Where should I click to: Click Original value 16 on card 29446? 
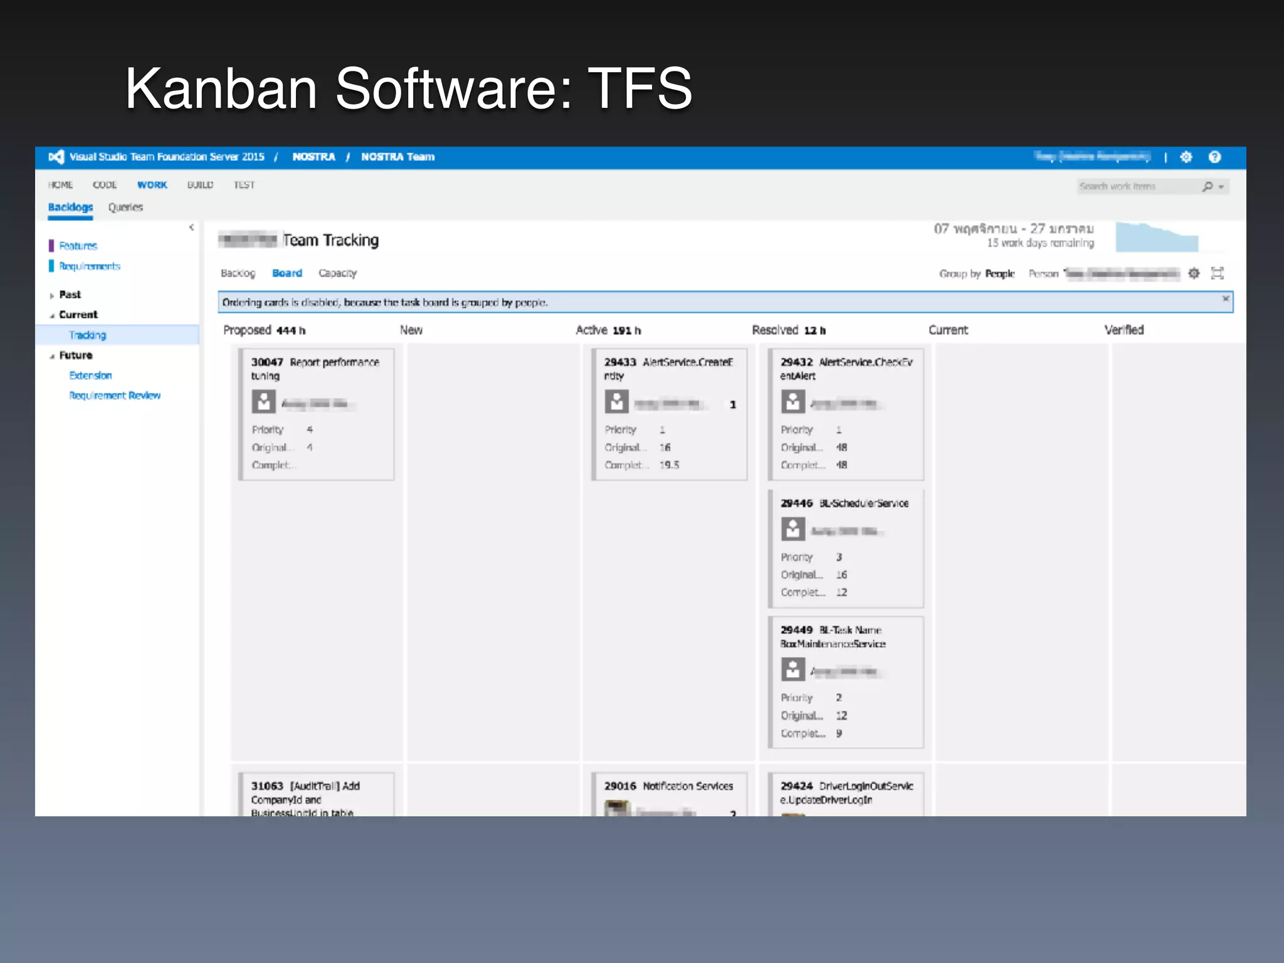[841, 575]
